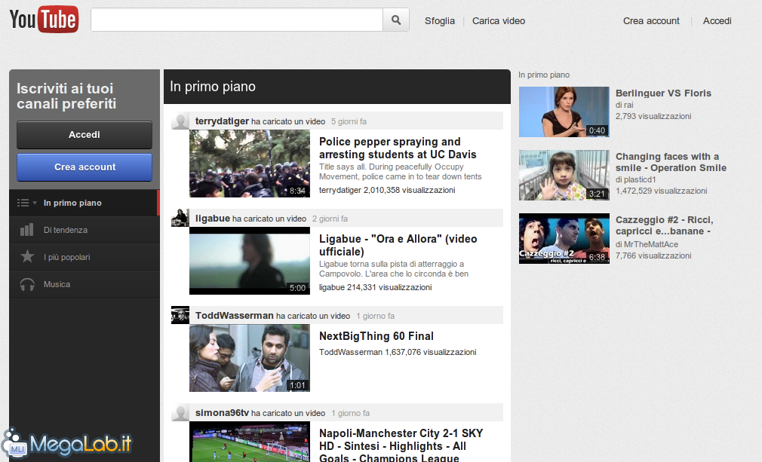Open ligabue's channel avatar
762x462 pixels.
click(x=180, y=218)
